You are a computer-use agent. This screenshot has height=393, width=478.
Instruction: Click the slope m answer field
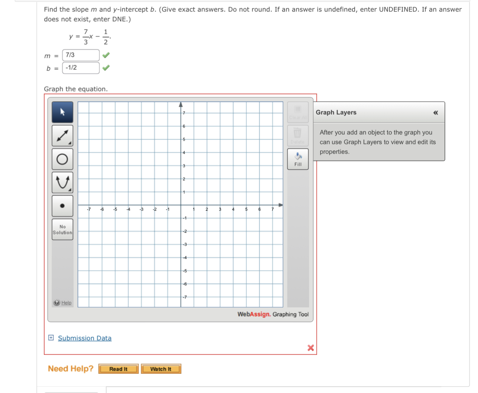pos(80,55)
